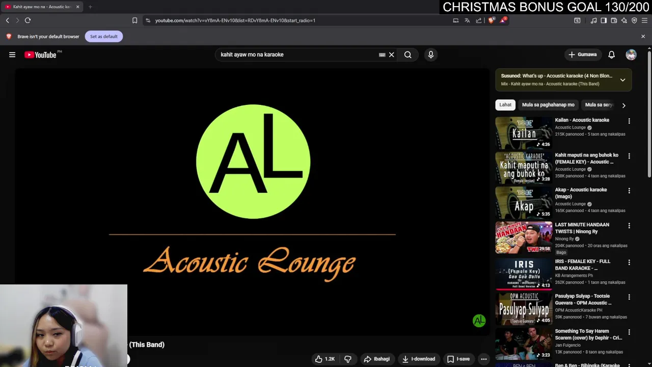Open options menu for Akap karaoke video

point(629,191)
